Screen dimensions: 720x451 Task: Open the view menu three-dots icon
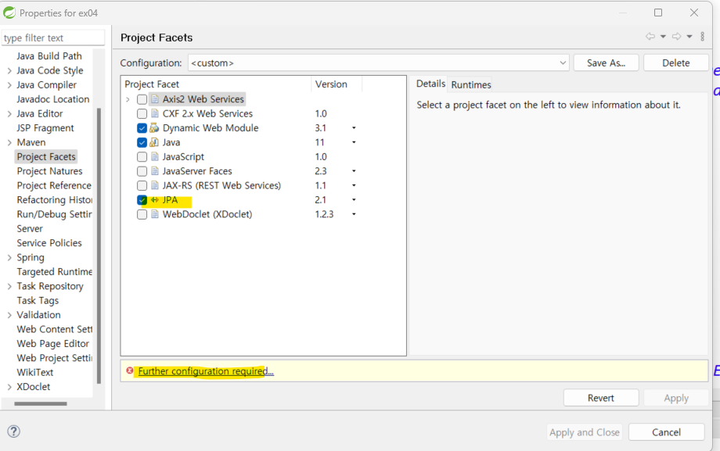pyautogui.click(x=703, y=36)
